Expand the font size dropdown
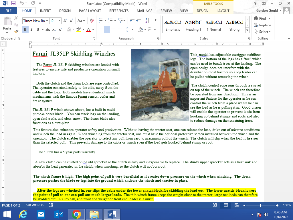Image resolution: width=293 pixels, height=220 pixels. 59,21
